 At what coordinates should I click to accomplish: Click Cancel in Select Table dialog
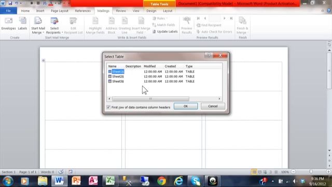tap(213, 106)
